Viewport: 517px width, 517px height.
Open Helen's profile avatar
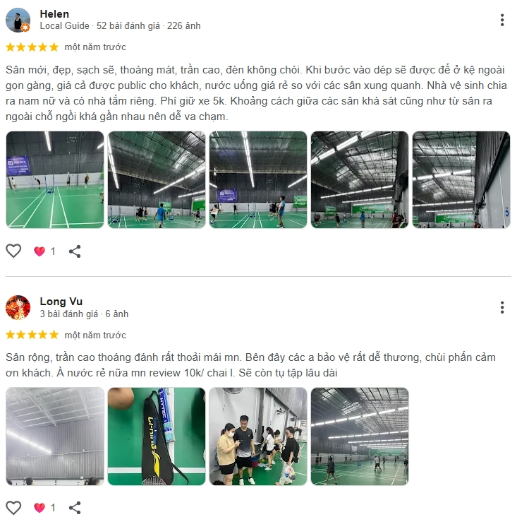click(18, 20)
